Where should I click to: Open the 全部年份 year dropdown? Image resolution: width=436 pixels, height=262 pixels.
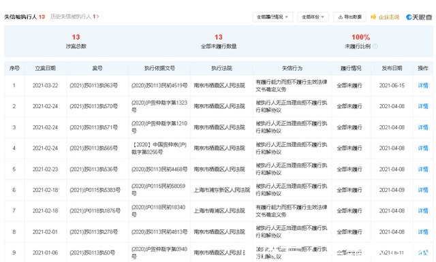pyautogui.click(x=313, y=17)
